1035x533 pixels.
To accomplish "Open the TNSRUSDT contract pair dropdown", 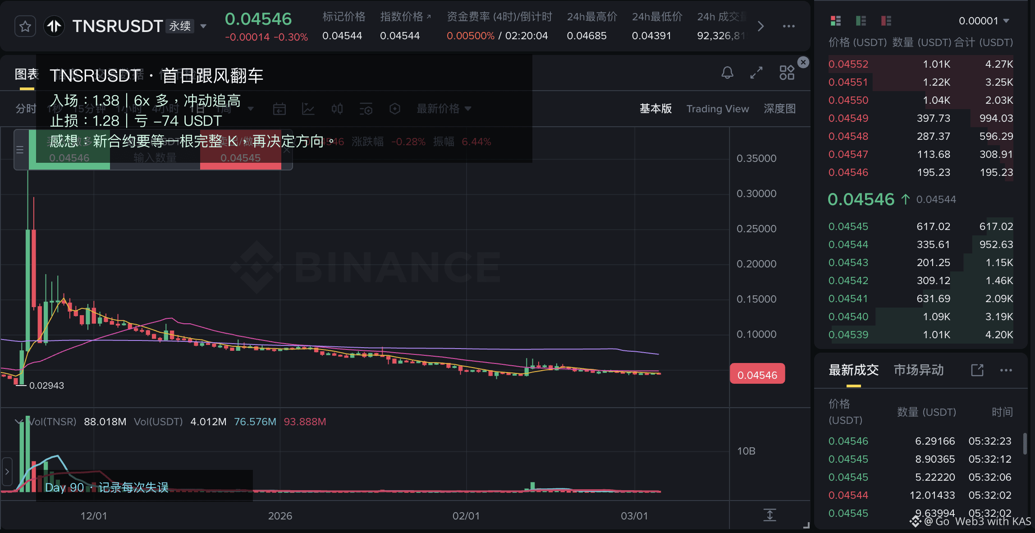I will click(203, 26).
